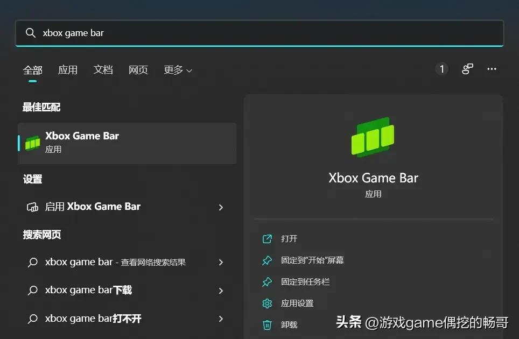Click the 最佳匹配 section heading
Image resolution: width=519 pixels, height=339 pixels.
tap(41, 107)
